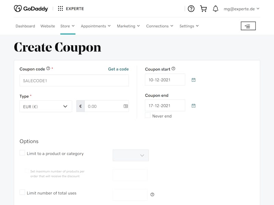Open the help question mark icon in header
Image resolution: width=274 pixels, height=205 pixels.
pos(191,9)
